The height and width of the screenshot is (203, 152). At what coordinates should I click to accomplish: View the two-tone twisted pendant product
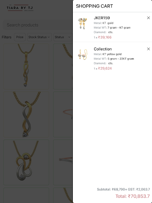coord(26,115)
